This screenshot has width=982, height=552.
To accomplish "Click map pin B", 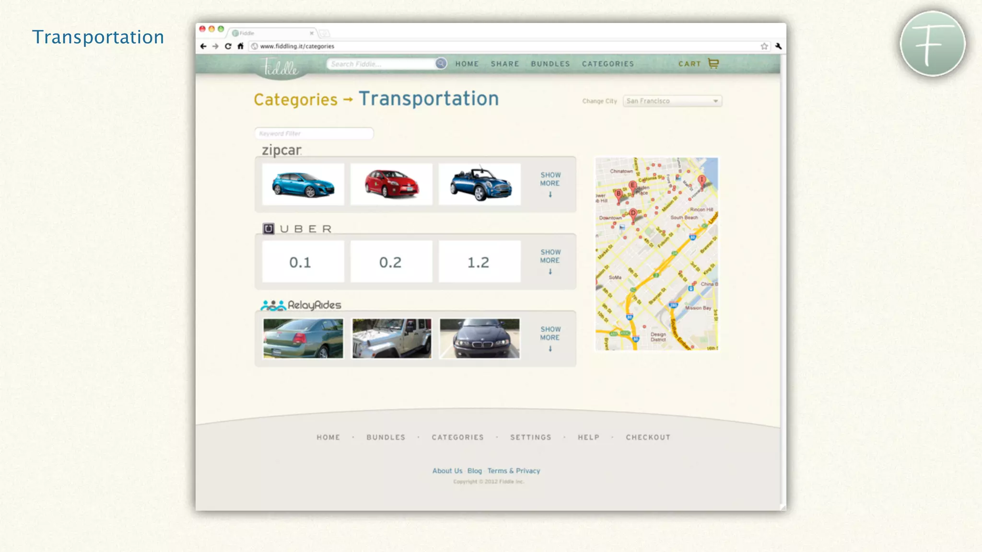I will click(x=619, y=195).
